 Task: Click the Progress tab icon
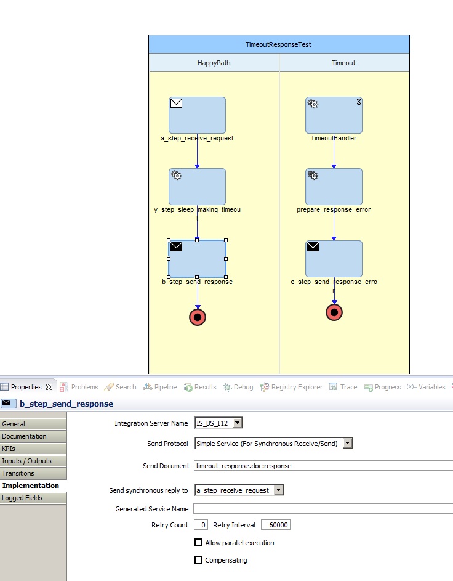pyautogui.click(x=368, y=388)
